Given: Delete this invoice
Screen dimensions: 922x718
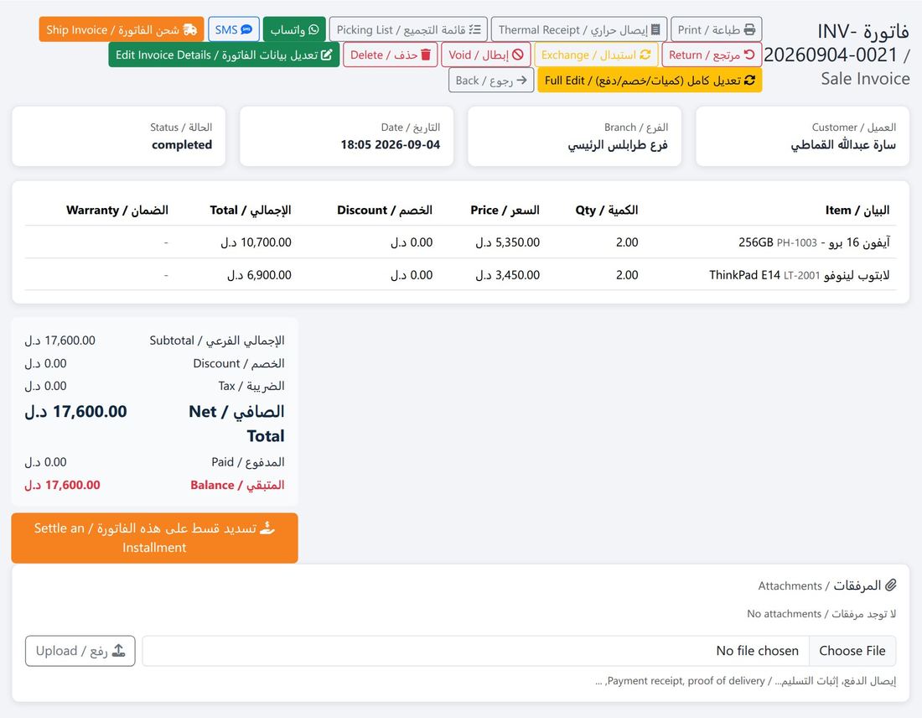Looking at the screenshot, I should [391, 55].
